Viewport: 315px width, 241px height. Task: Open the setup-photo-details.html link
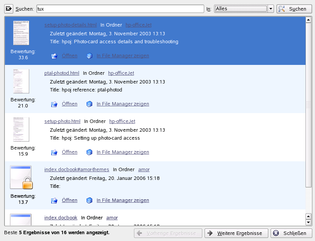(x=71, y=25)
